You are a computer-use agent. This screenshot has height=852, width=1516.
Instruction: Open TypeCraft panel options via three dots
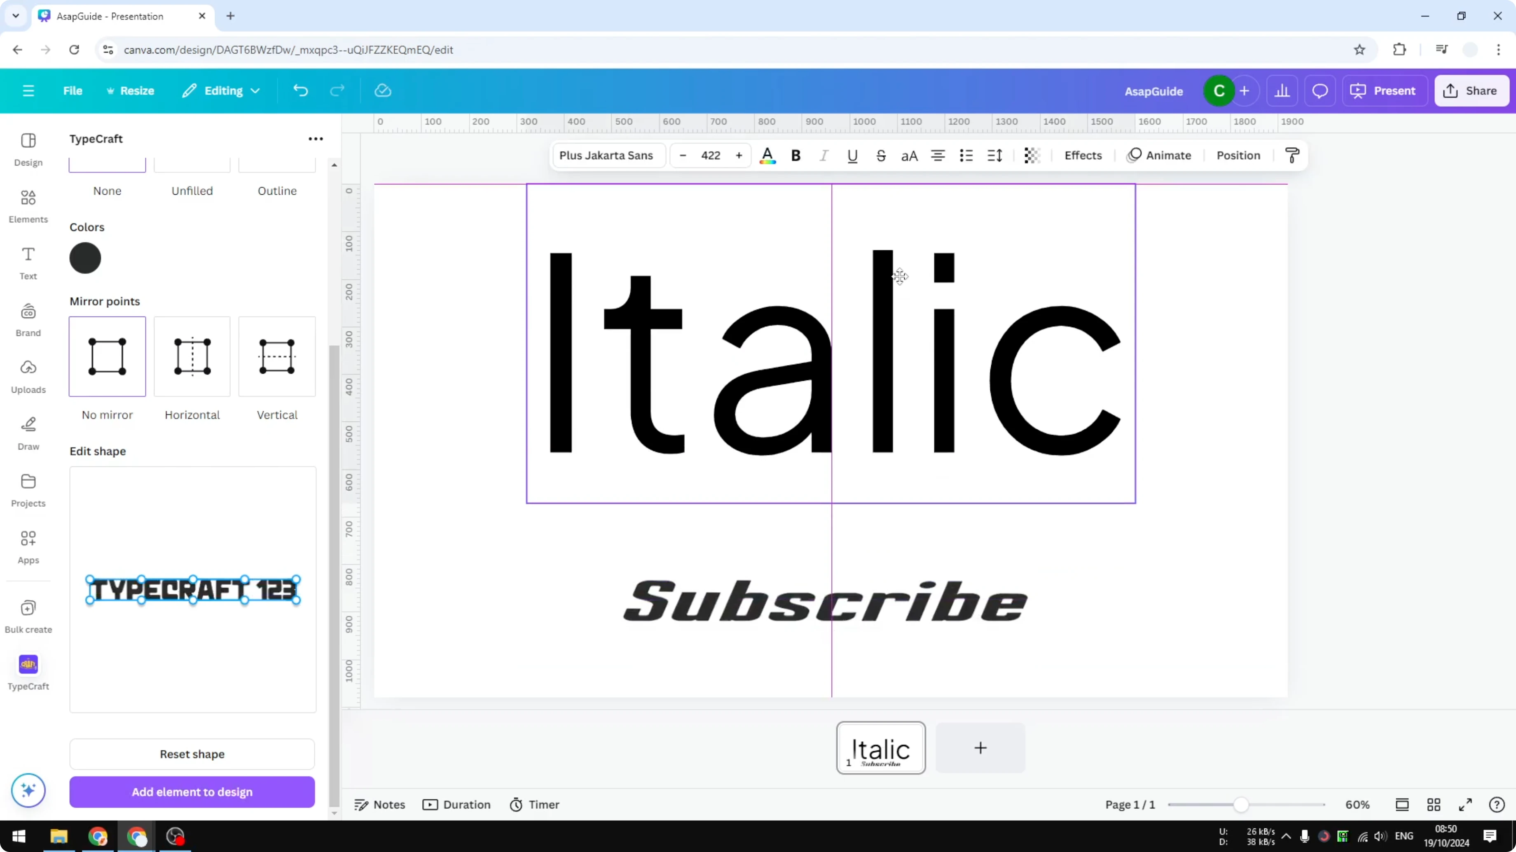pos(316,139)
